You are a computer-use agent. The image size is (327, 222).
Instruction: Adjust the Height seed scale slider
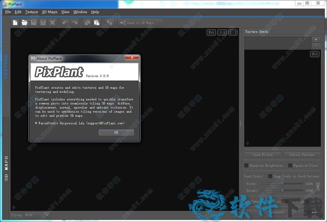point(282,190)
